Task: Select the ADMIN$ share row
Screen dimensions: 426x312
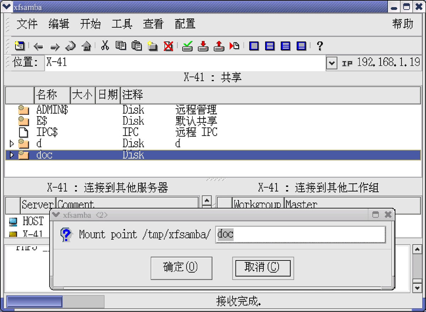Action: pyautogui.click(x=213, y=110)
